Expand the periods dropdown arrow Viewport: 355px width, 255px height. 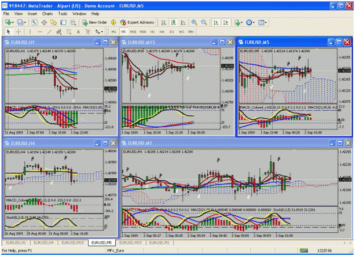click(253, 23)
